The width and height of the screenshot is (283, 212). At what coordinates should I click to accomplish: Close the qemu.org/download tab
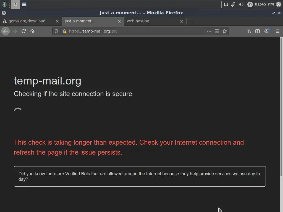click(57, 21)
